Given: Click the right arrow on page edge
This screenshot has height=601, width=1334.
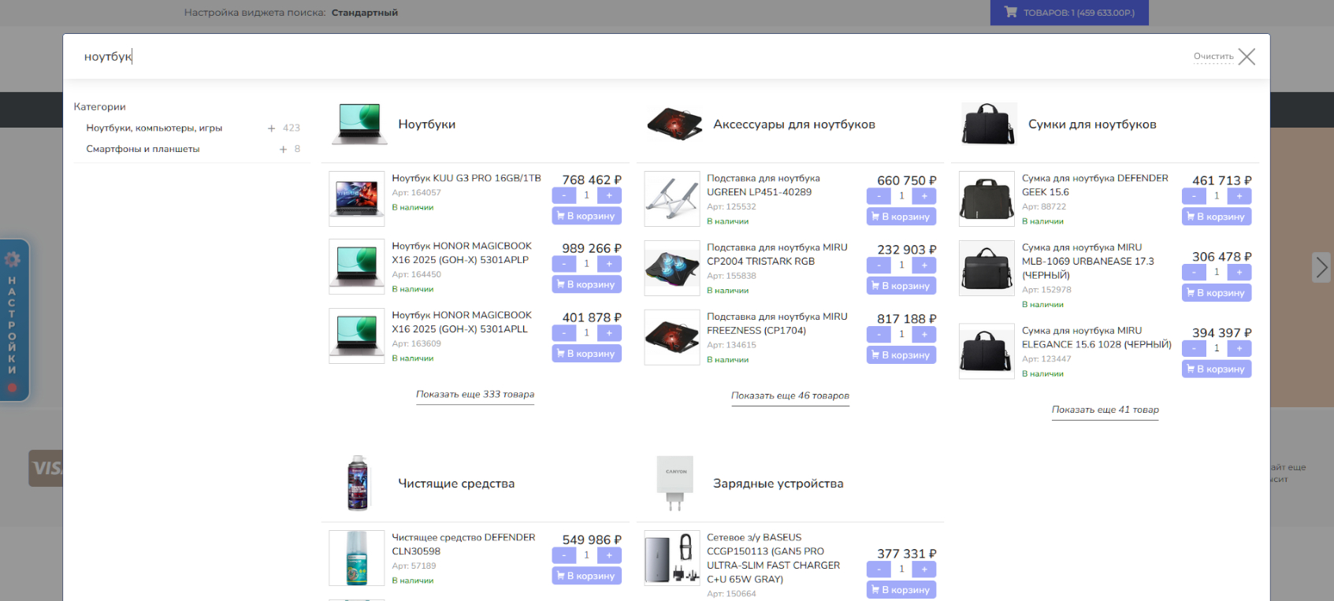Looking at the screenshot, I should coord(1321,268).
